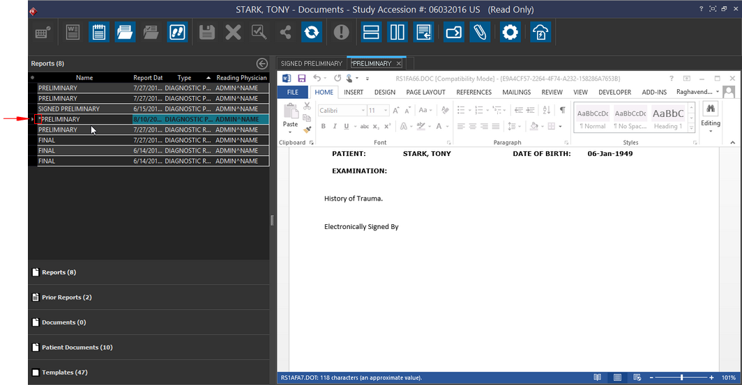Image resolution: width=742 pixels, height=385 pixels.
Task: Open the settings gear in toolbar
Action: coord(510,33)
